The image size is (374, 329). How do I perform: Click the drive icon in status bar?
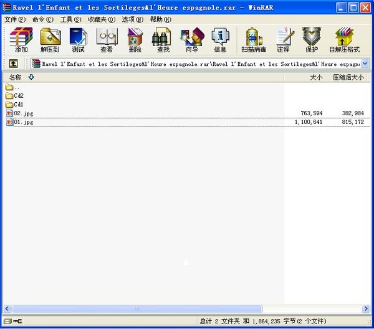[x=7, y=322]
